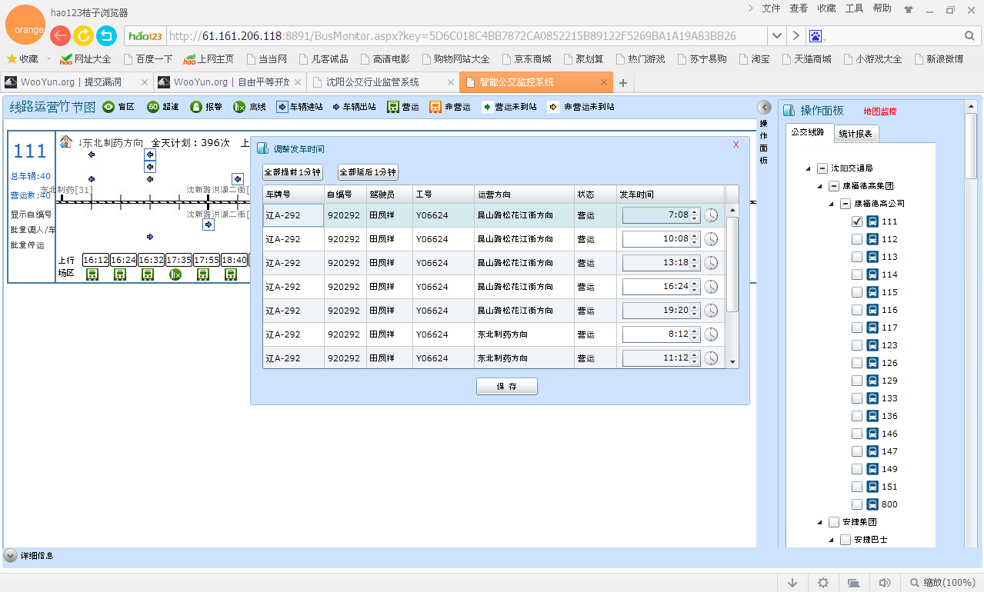Screen dimensions: 984x592
Task: Click the offline bus marker in 场区 row
Action: [x=175, y=274]
